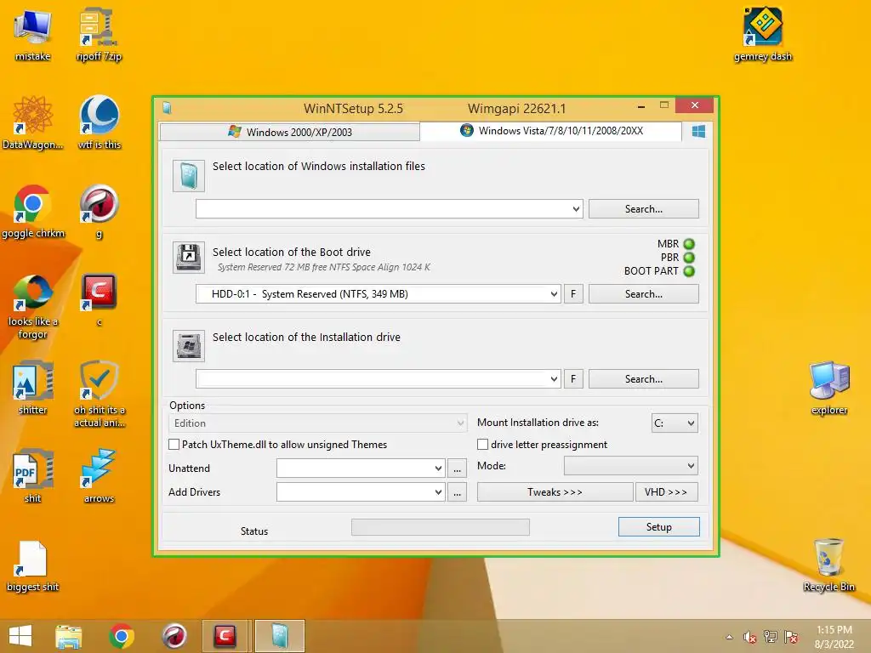Open File Explorer from the taskbar

click(69, 636)
